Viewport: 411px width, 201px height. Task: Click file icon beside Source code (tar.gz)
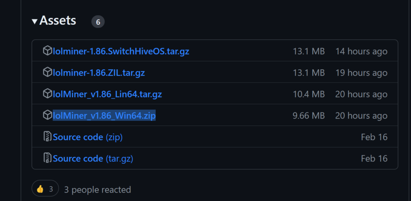click(47, 158)
